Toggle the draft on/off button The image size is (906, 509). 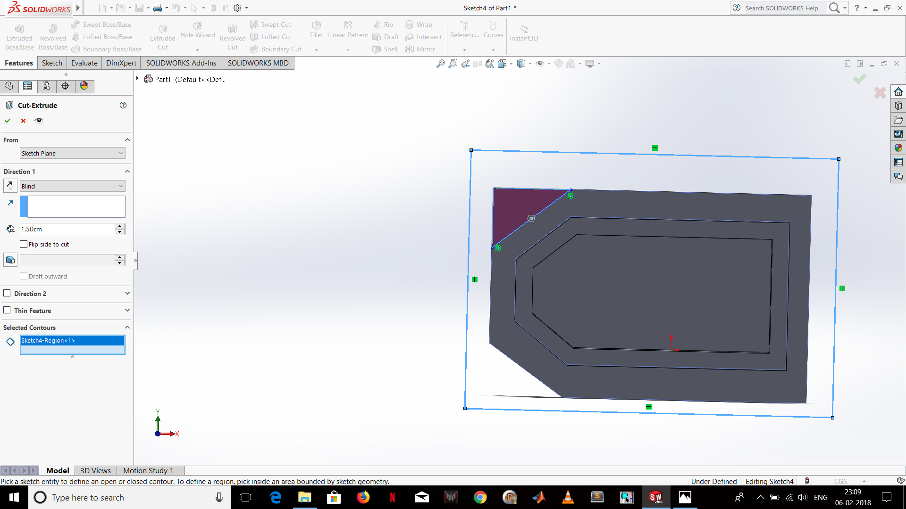click(10, 260)
